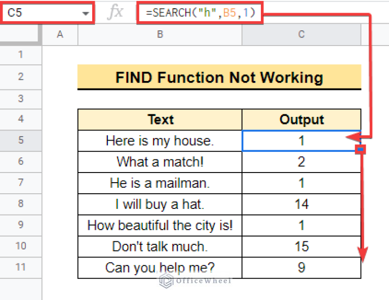The height and width of the screenshot is (300, 389).
Task: Select column B header
Action: [160, 34]
